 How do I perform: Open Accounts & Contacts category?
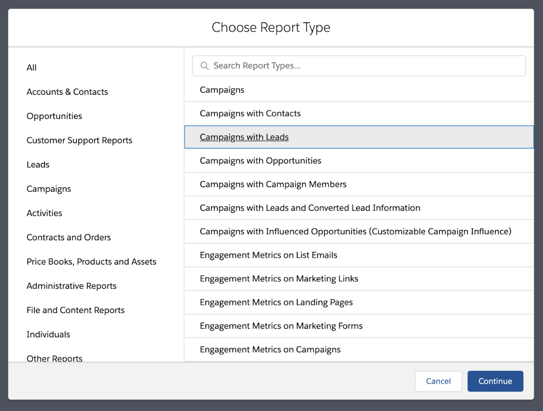(x=67, y=92)
